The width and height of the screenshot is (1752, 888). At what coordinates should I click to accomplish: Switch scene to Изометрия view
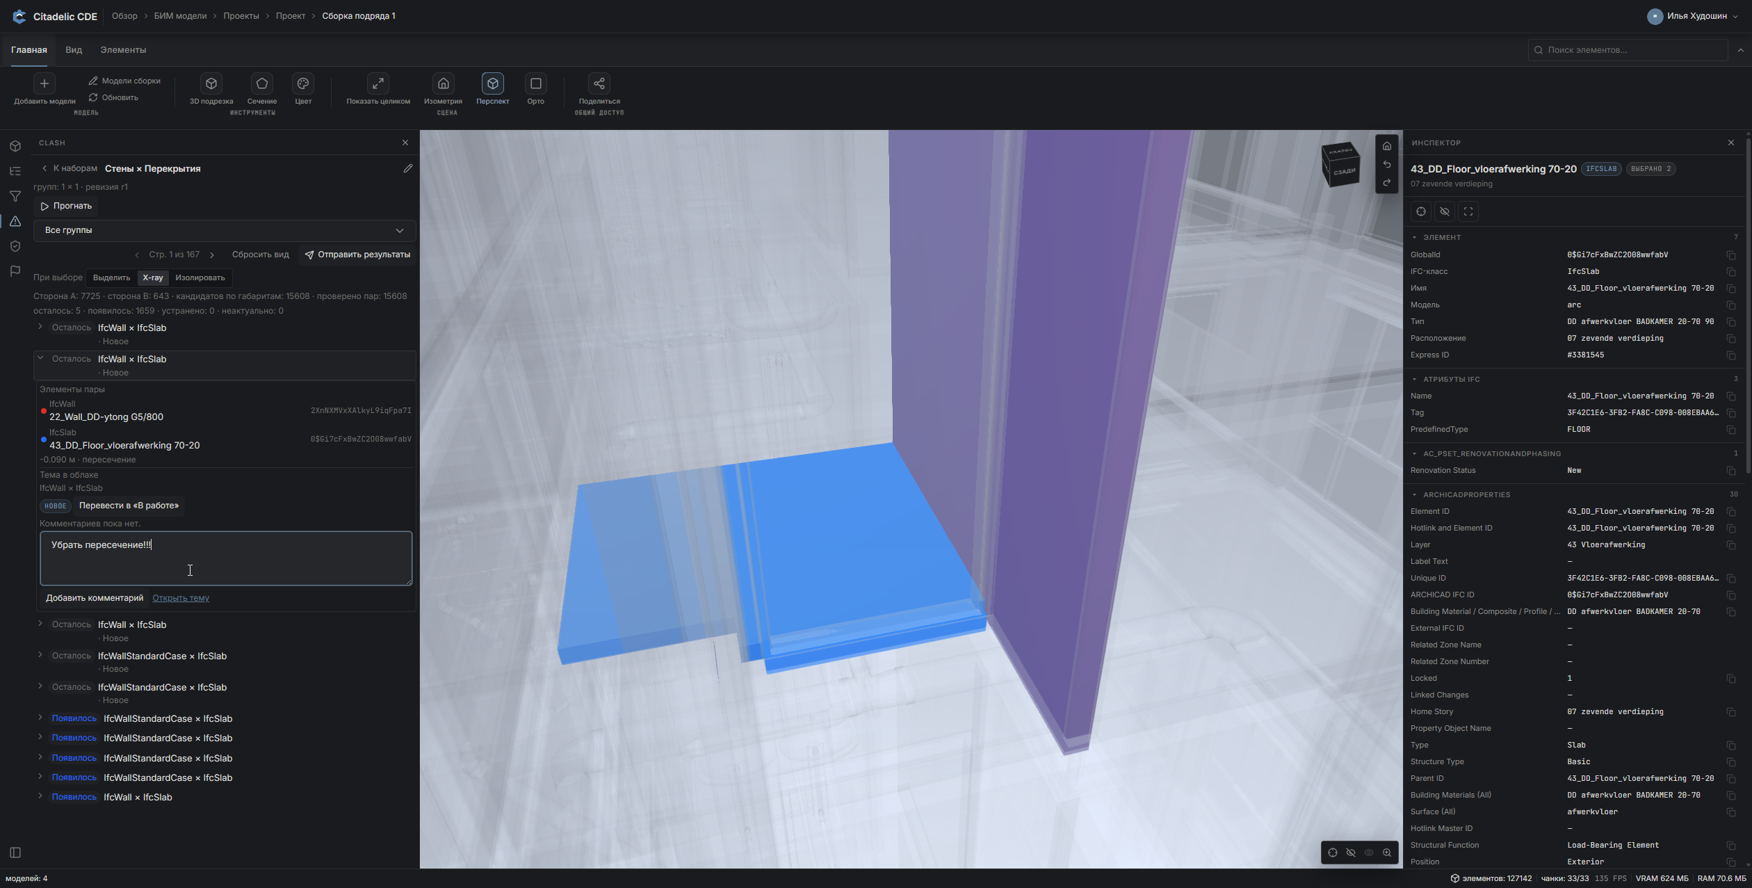(443, 83)
